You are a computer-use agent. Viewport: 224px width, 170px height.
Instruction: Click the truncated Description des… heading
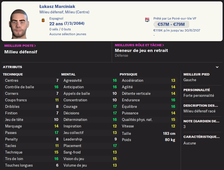coord(201,105)
